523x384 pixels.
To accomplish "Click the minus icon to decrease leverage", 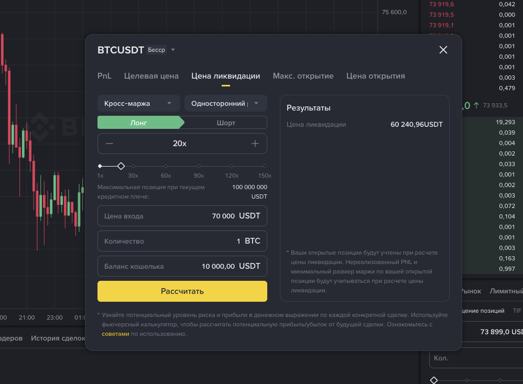I will pyautogui.click(x=110, y=144).
